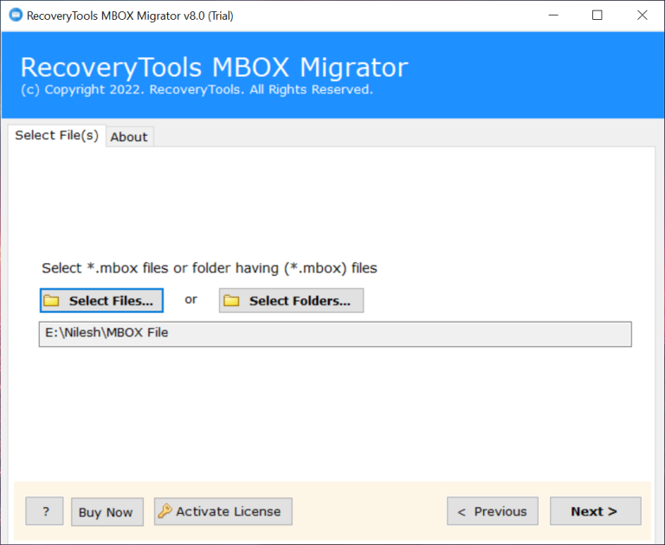This screenshot has width=665, height=545.
Task: Click the RecoveryTools app icon in title bar
Action: [x=16, y=16]
